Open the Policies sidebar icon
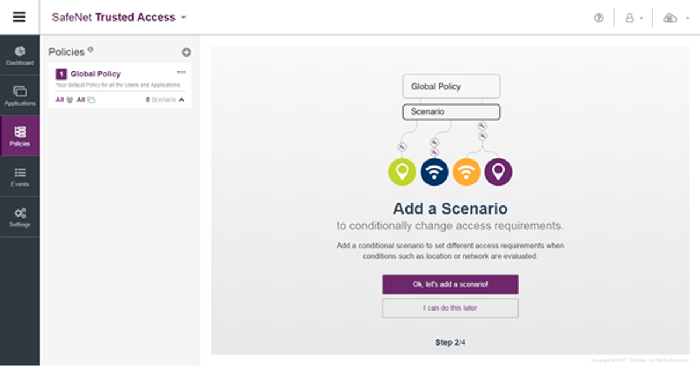 [x=20, y=135]
